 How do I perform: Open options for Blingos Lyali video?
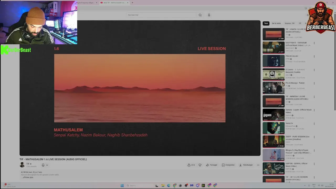pos(314,151)
